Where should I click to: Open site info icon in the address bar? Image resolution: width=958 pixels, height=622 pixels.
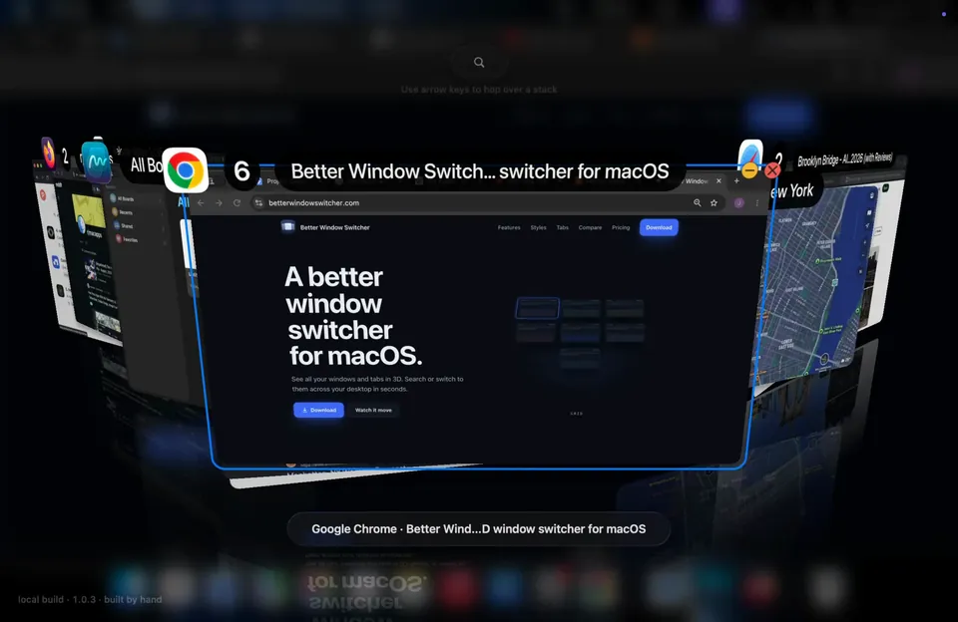click(259, 202)
